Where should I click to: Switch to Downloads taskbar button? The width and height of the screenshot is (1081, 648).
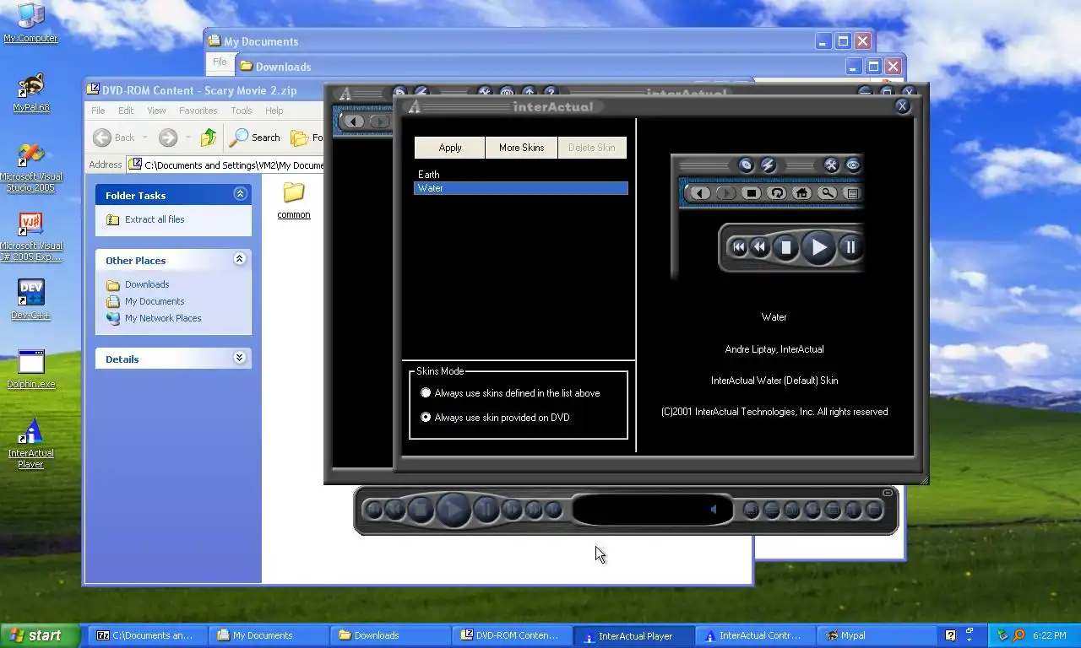tap(390, 635)
